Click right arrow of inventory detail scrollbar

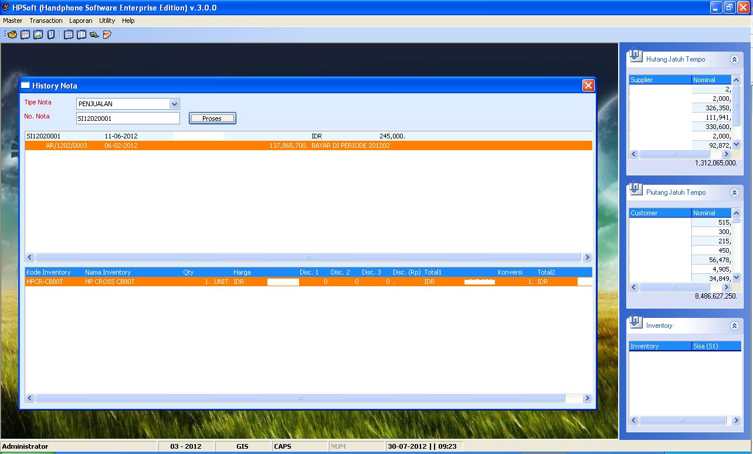pyautogui.click(x=587, y=398)
